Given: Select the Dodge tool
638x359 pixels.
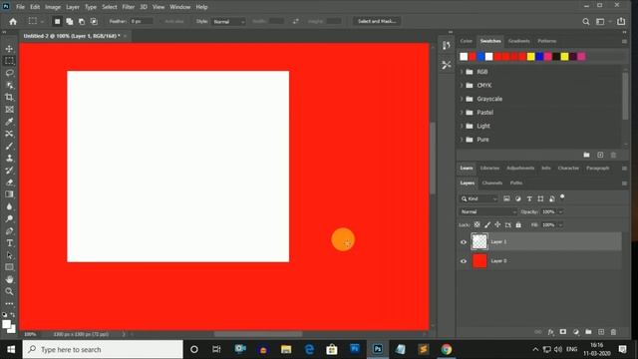Looking at the screenshot, I should [x=9, y=218].
